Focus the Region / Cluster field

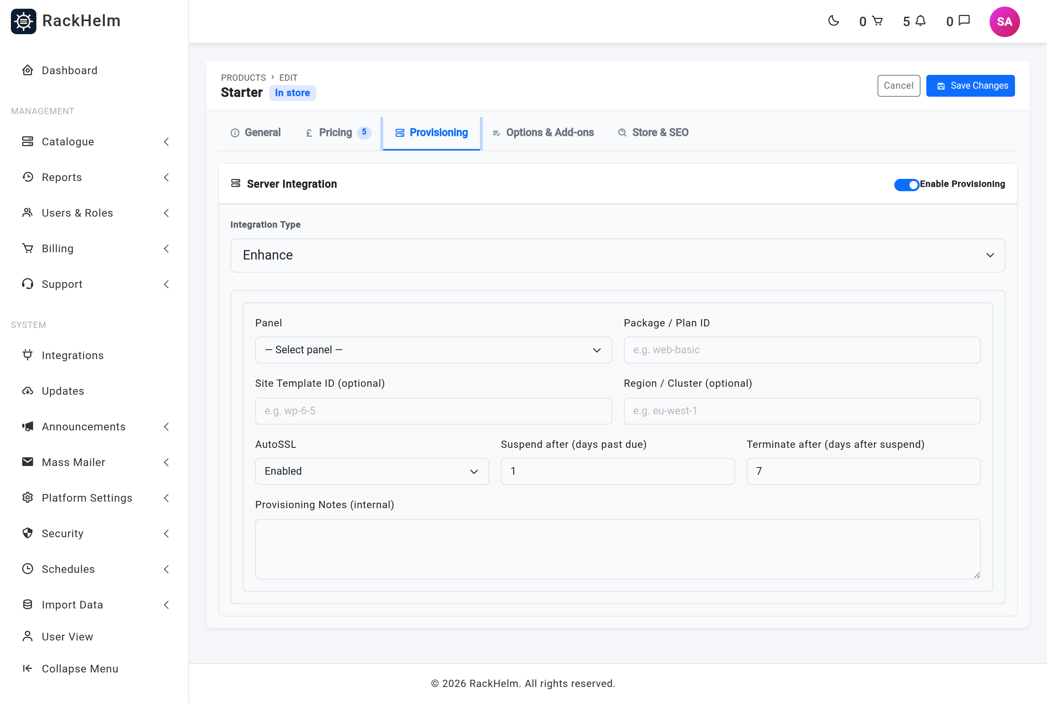pyautogui.click(x=802, y=411)
